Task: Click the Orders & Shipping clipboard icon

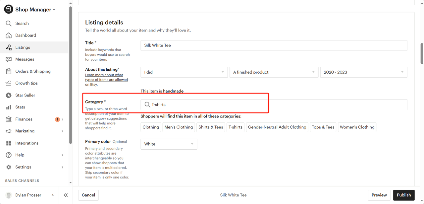Action: pos(9,71)
